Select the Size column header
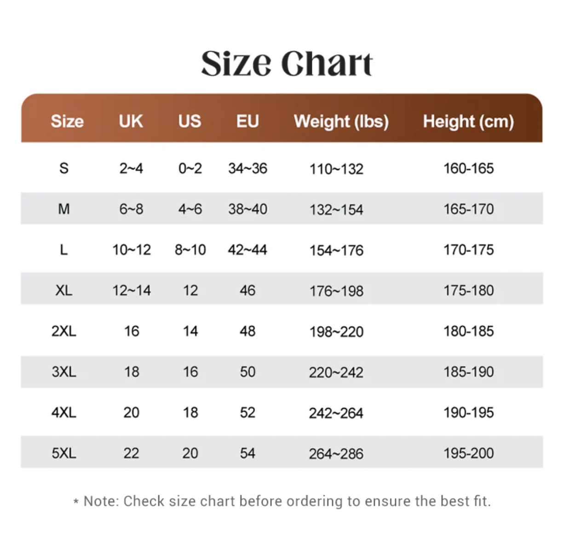 [x=67, y=121]
